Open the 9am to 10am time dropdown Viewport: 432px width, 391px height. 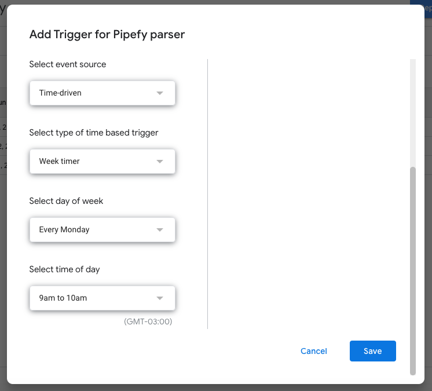[x=102, y=298]
